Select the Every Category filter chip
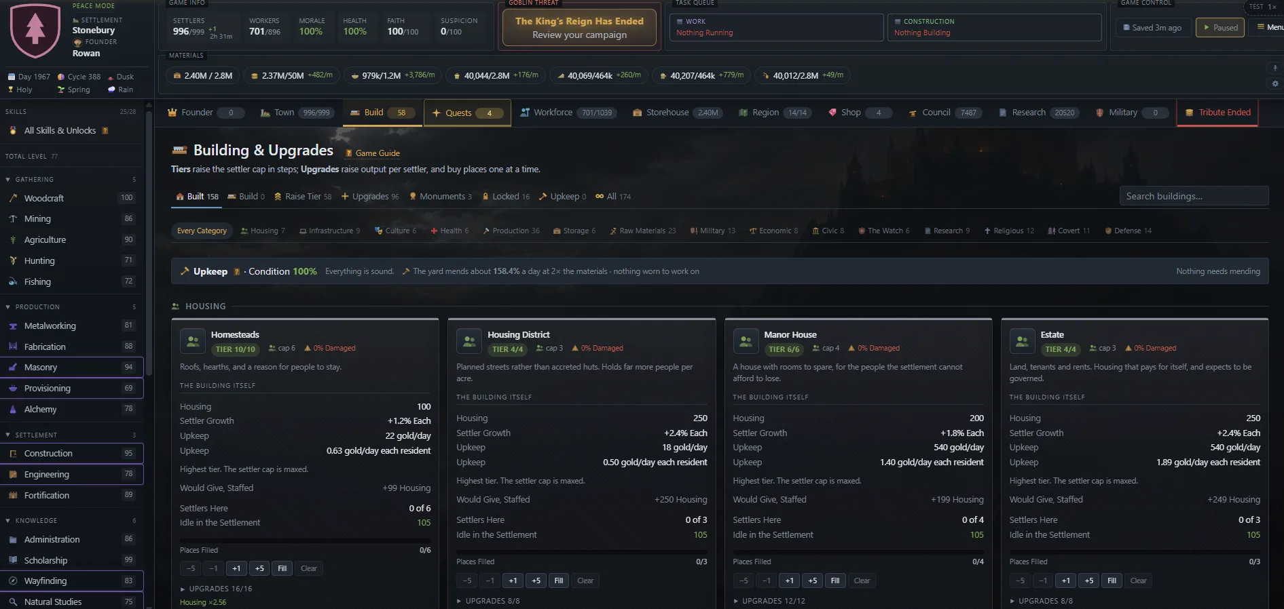Viewport: 1284px width, 609px height. (x=202, y=231)
